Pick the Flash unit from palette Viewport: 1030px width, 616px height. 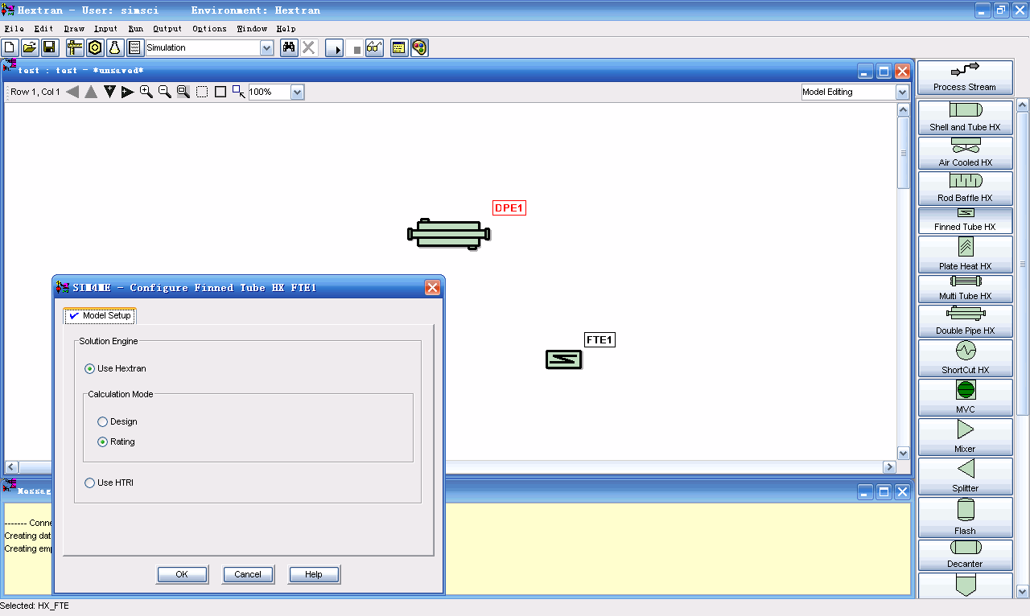click(x=965, y=517)
